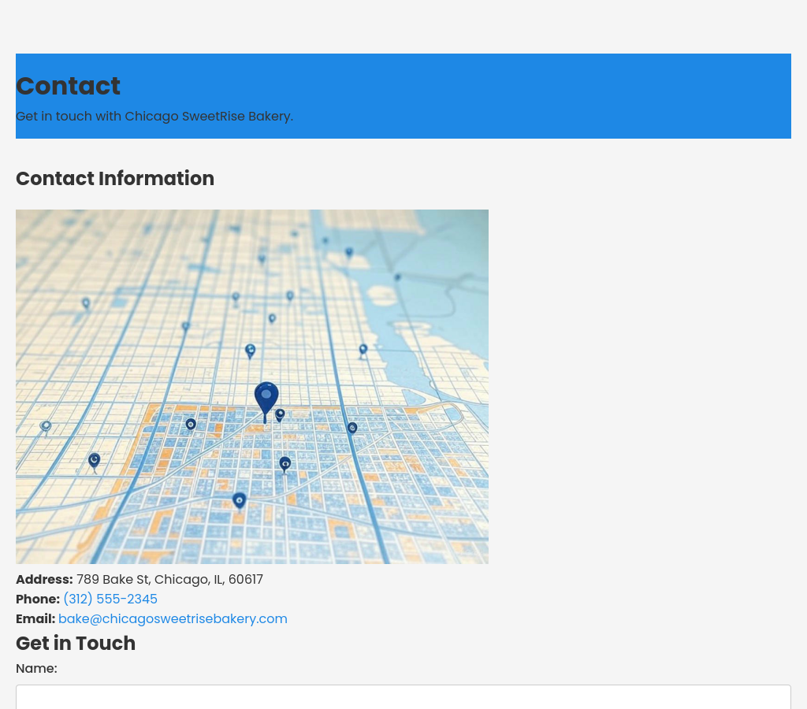Focus the Name text input field
Screen dimensions: 807x709
(x=403, y=697)
